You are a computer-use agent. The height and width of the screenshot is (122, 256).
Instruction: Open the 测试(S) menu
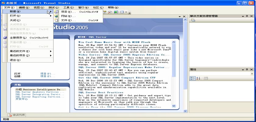pos(54,8)
